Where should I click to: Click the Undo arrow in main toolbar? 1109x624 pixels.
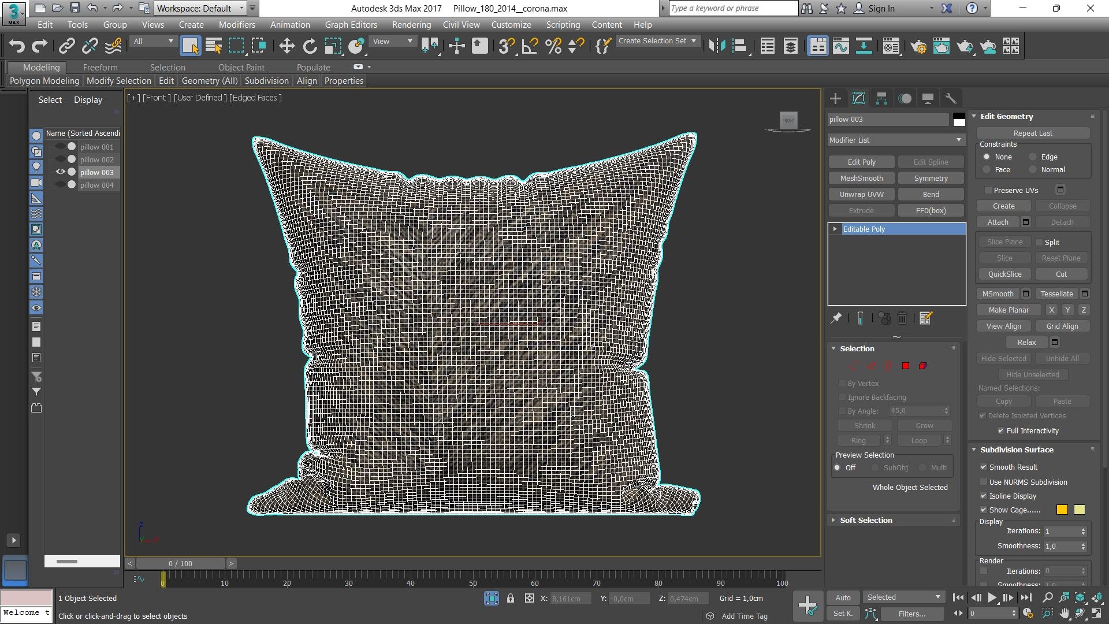[x=17, y=46]
